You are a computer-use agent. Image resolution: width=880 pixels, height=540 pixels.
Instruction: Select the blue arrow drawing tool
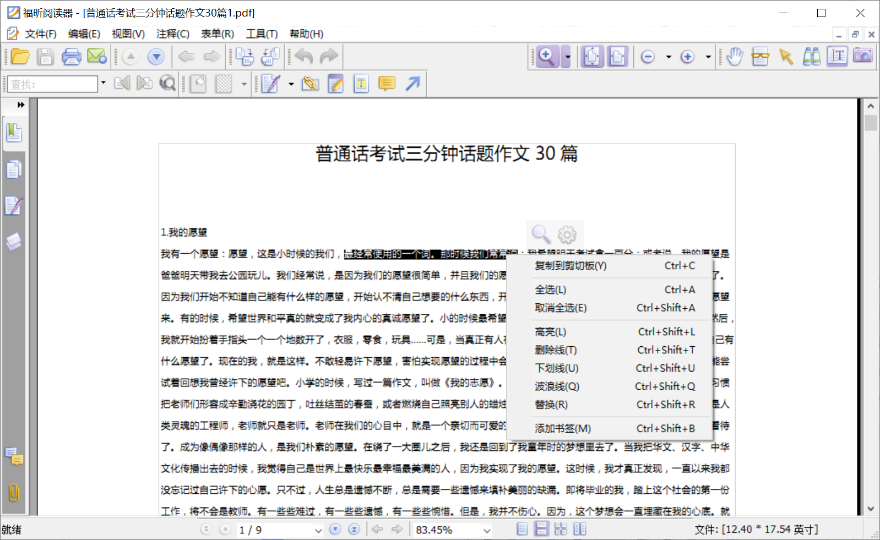[413, 84]
